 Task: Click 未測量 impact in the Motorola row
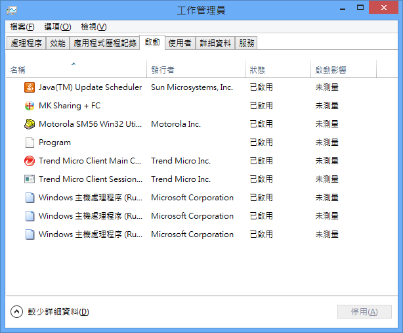327,124
